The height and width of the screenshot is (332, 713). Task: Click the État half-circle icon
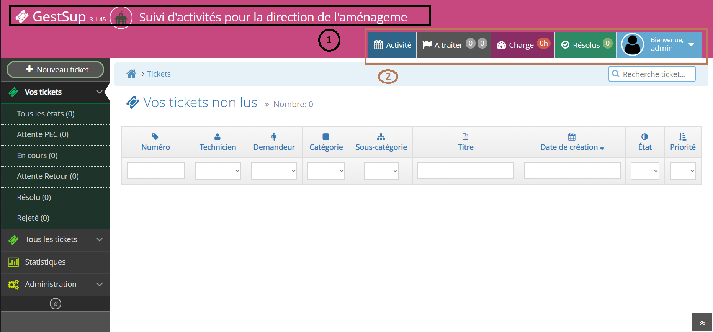[644, 137]
